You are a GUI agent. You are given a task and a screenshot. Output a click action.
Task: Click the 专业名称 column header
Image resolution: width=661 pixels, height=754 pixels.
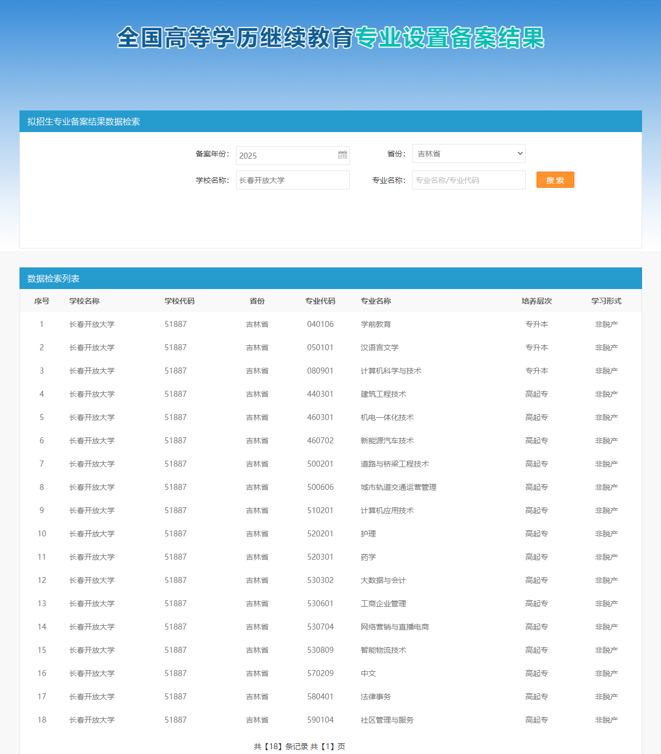[376, 301]
